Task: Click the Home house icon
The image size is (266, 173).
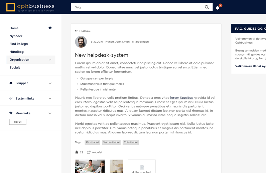Action: pyautogui.click(x=50, y=28)
